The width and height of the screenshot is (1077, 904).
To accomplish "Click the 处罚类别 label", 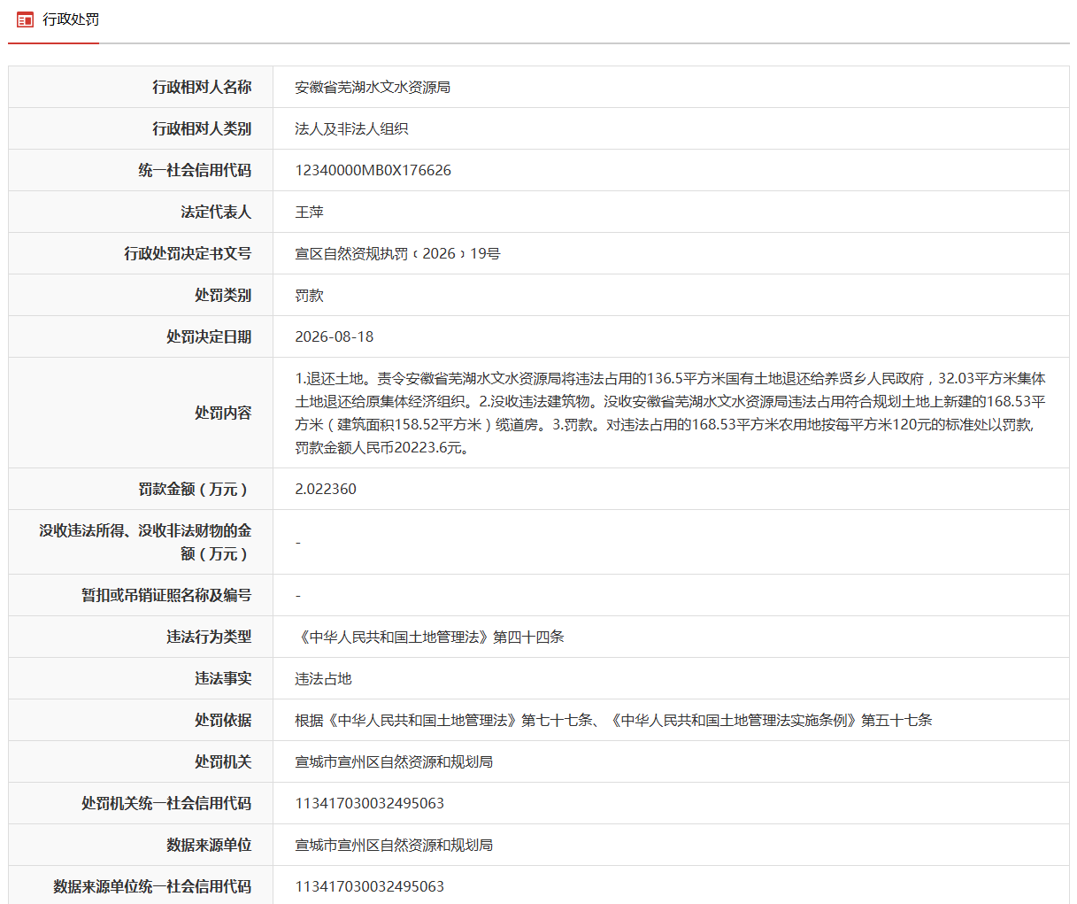I will (x=223, y=295).
